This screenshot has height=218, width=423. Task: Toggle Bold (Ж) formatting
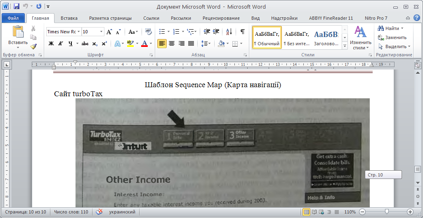(x=51, y=44)
